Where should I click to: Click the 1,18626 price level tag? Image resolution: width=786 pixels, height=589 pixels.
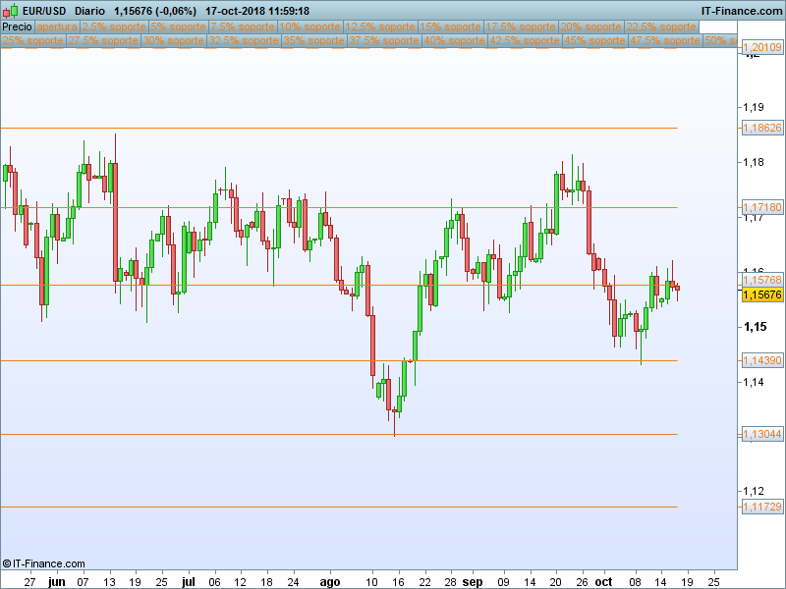[x=762, y=128]
